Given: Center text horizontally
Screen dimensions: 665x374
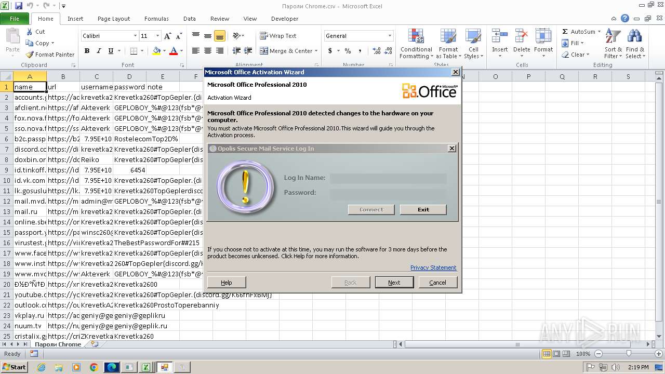Looking at the screenshot, I should tap(208, 51).
